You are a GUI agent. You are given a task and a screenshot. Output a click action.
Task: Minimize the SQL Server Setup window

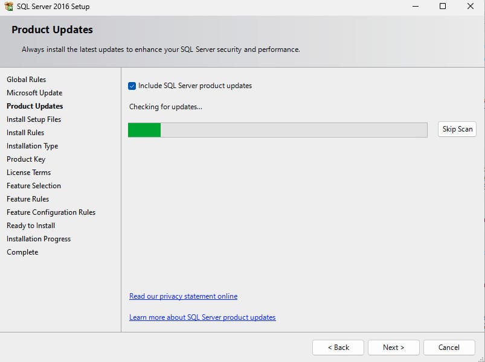pyautogui.click(x=415, y=7)
